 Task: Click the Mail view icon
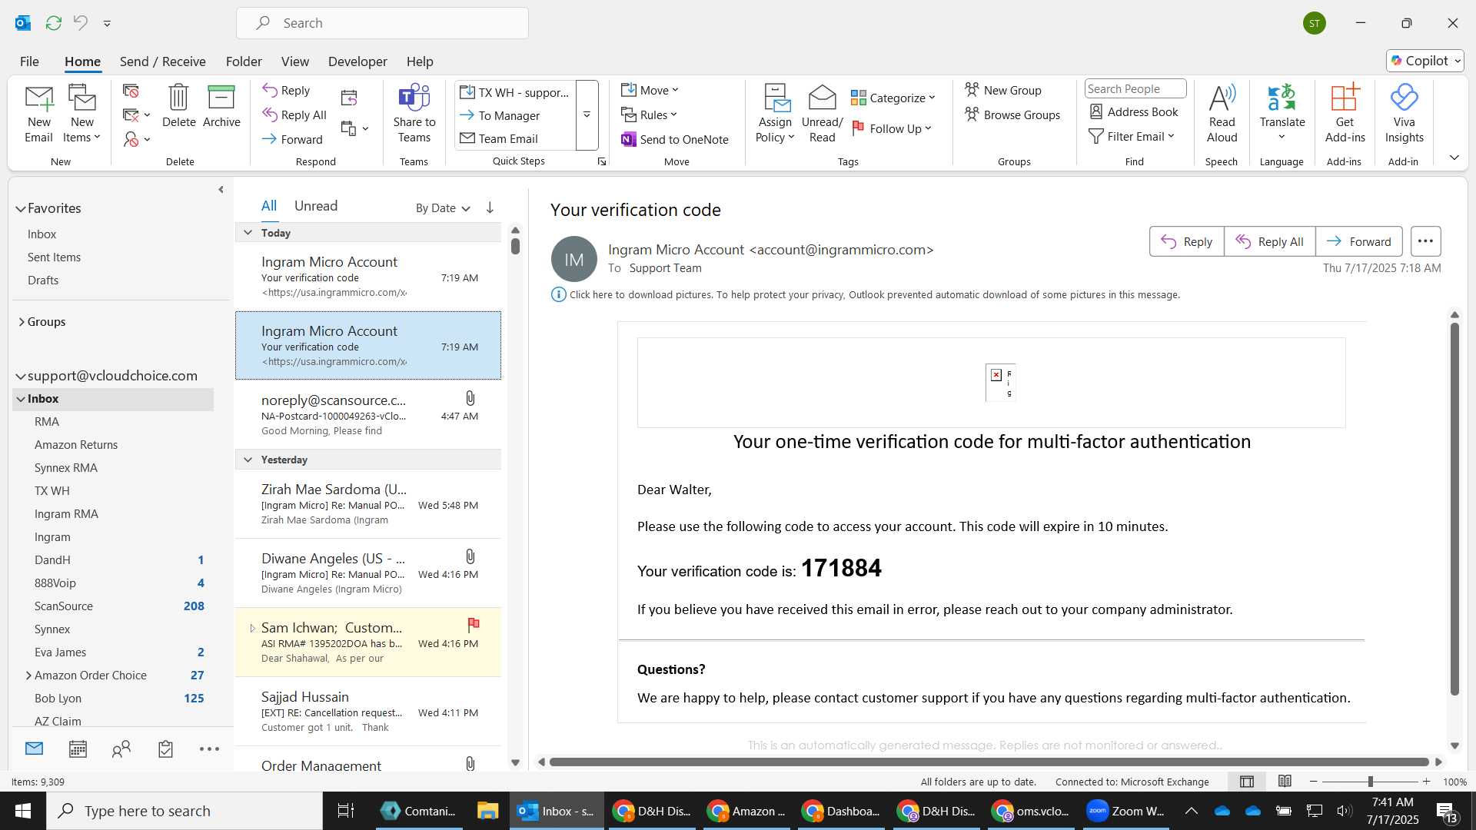pyautogui.click(x=34, y=749)
